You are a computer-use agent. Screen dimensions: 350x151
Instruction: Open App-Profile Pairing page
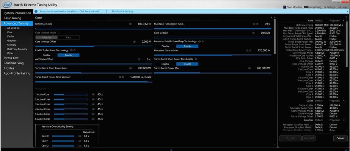coord(17,73)
